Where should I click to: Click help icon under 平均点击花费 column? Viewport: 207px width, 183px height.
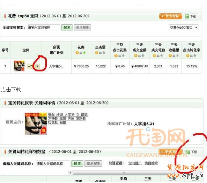coord(116,56)
